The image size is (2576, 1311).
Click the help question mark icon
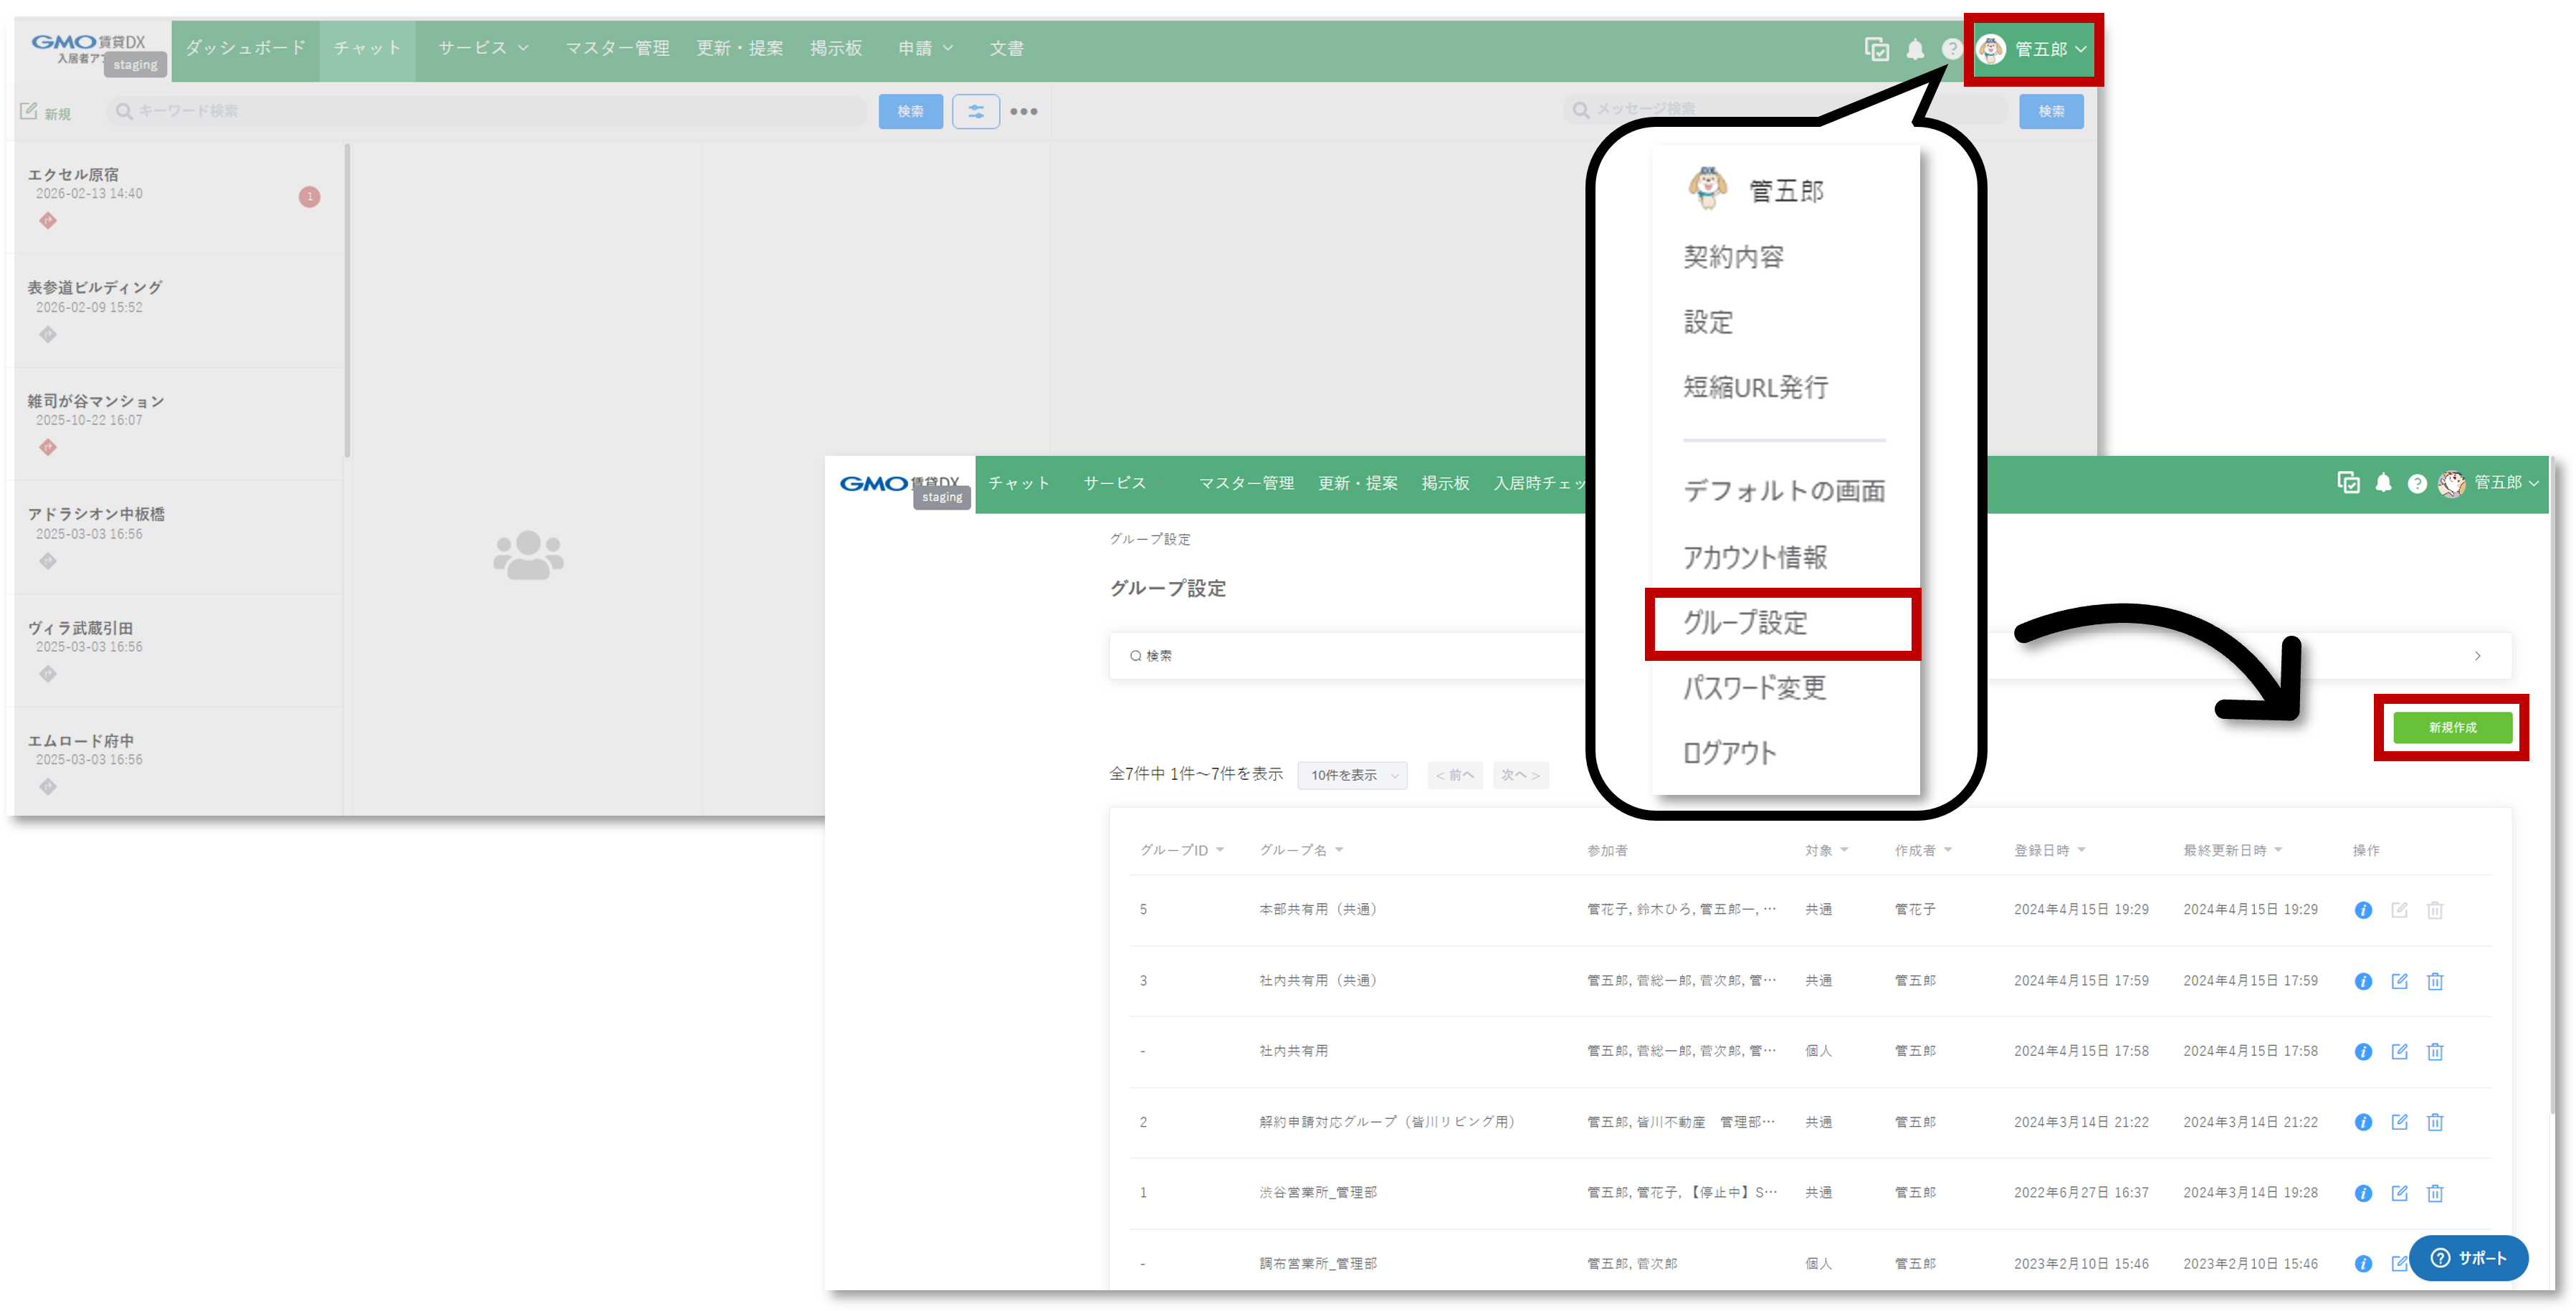tap(1950, 48)
